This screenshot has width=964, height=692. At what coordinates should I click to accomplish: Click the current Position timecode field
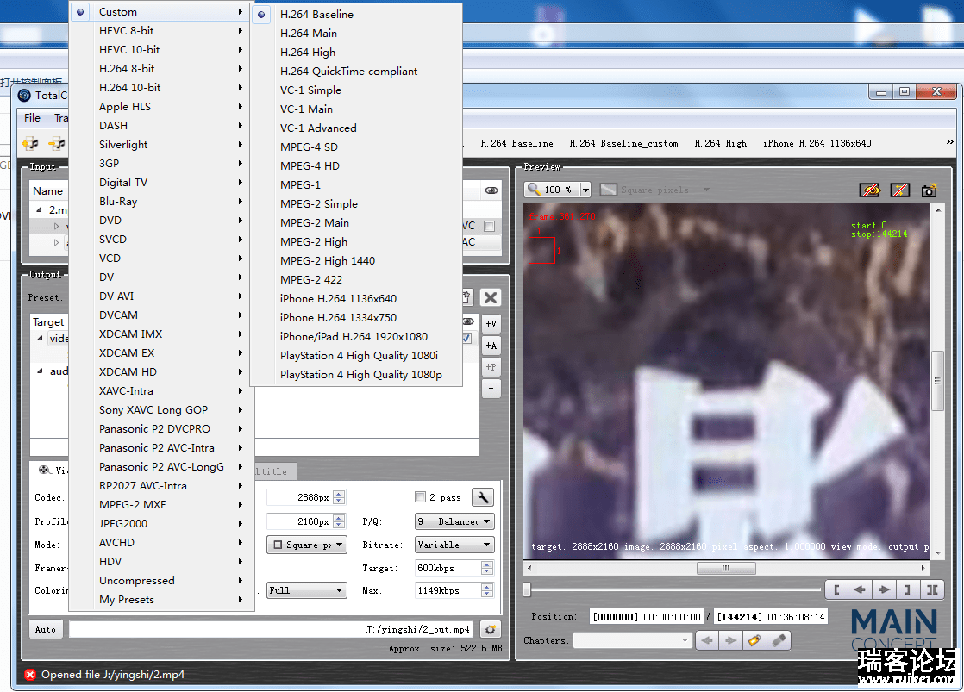click(x=646, y=617)
